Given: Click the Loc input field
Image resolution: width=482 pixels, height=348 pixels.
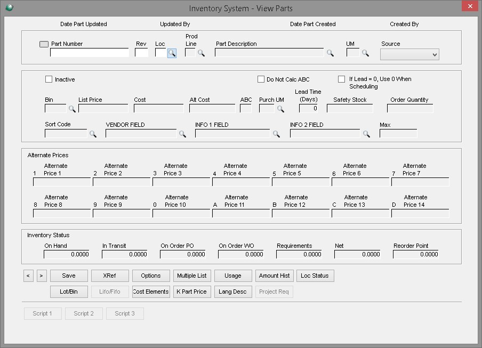Looking at the screenshot, I should [160, 53].
